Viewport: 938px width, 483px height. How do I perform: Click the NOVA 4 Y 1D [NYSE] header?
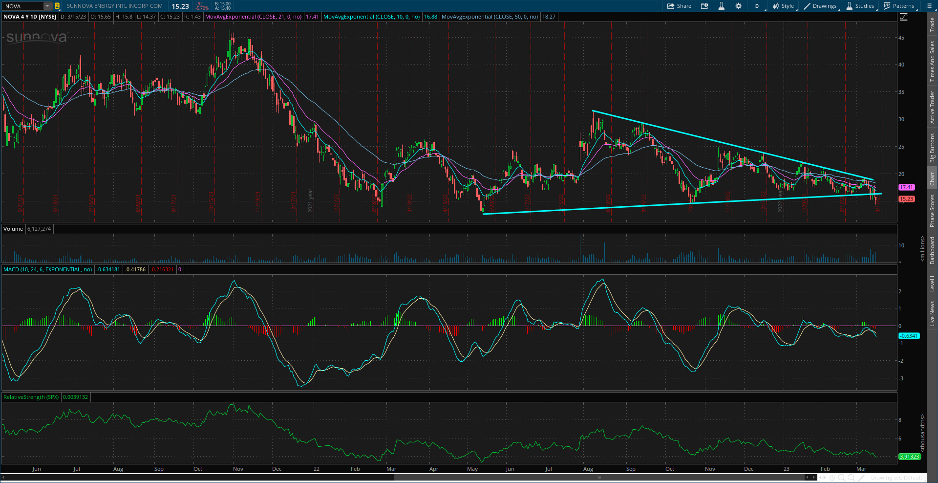coord(30,17)
